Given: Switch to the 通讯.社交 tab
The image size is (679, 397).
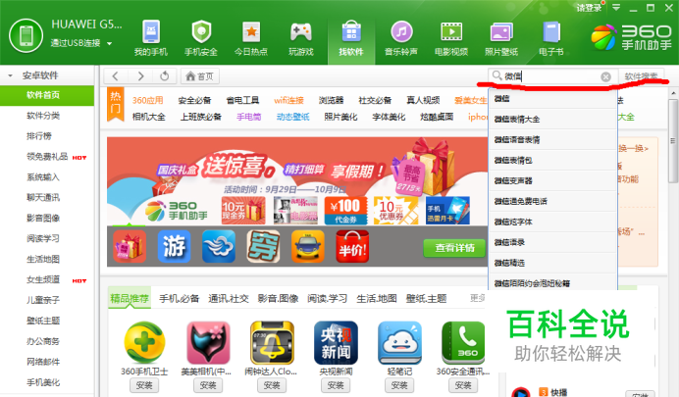Looking at the screenshot, I should click(229, 298).
